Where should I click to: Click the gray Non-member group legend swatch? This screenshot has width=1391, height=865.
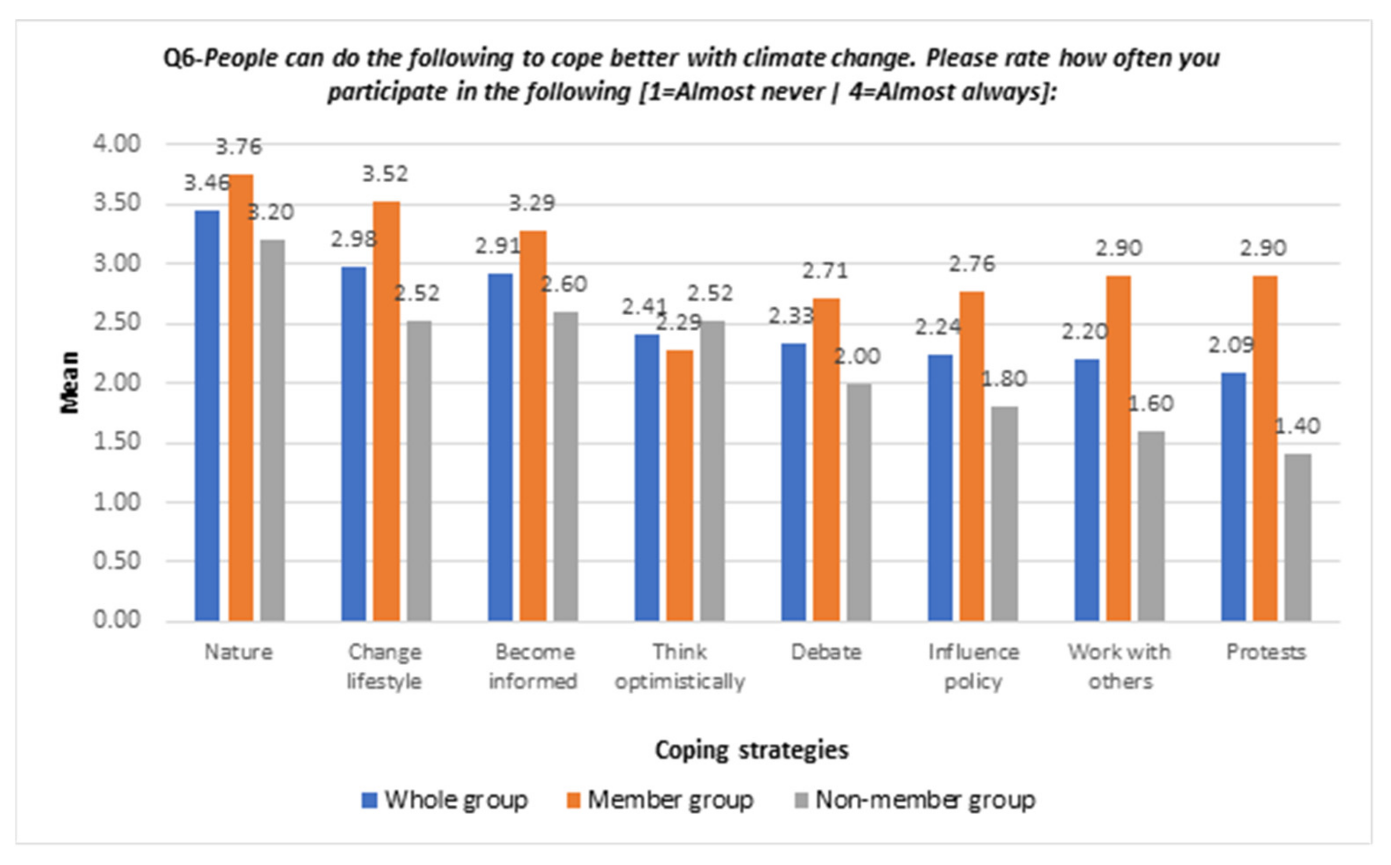click(x=801, y=800)
